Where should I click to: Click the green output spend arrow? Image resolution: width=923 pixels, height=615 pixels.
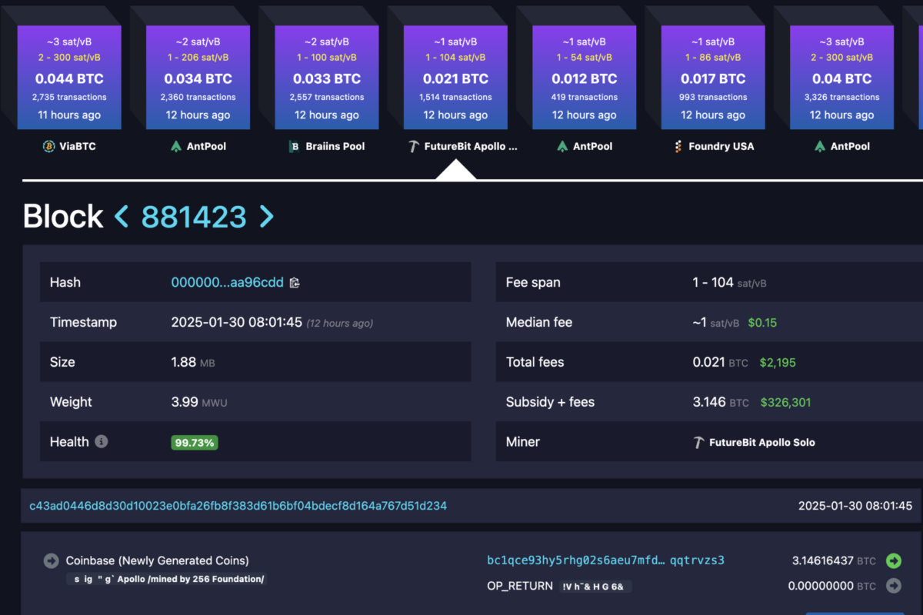[x=894, y=561]
